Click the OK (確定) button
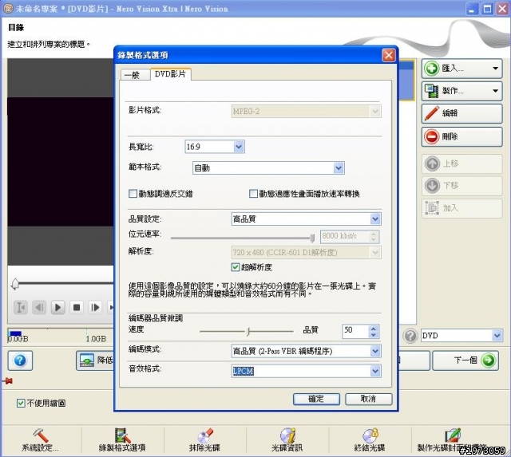511x457 pixels. (x=316, y=399)
